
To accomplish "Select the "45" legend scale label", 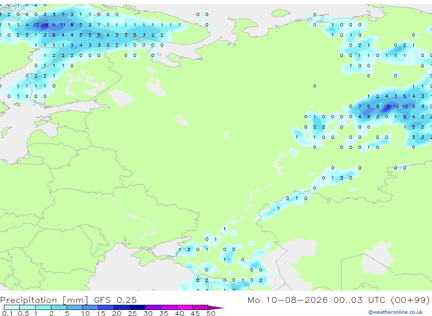I will coord(195,313).
